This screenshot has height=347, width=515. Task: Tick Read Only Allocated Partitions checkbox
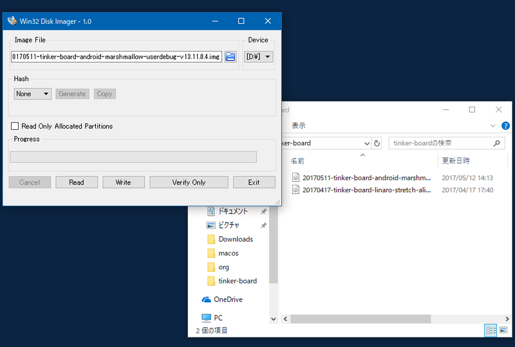click(x=15, y=126)
